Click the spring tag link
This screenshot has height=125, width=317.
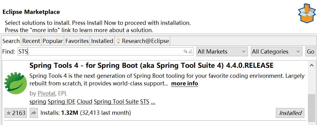pos(38,102)
